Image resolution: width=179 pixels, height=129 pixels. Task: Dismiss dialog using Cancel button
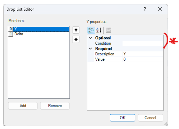click(x=150, y=118)
